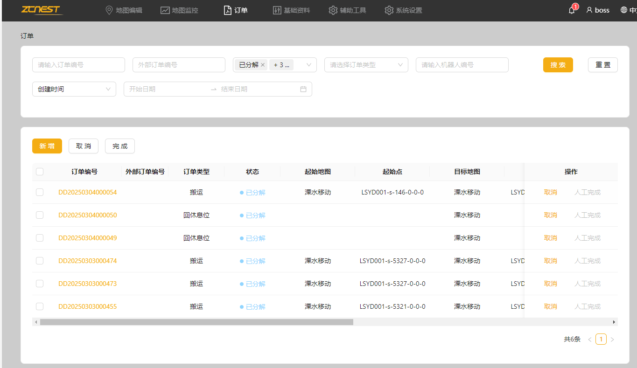Open order DD20250304000054 link
The height and width of the screenshot is (368, 637).
tap(87, 192)
